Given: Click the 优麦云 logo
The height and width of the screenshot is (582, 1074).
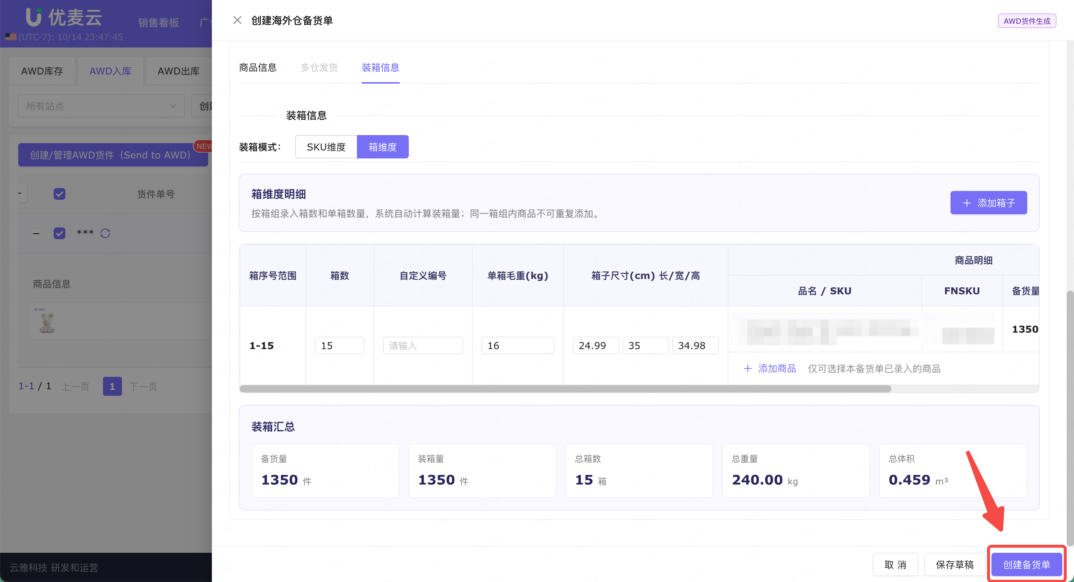Looking at the screenshot, I should pos(63,17).
